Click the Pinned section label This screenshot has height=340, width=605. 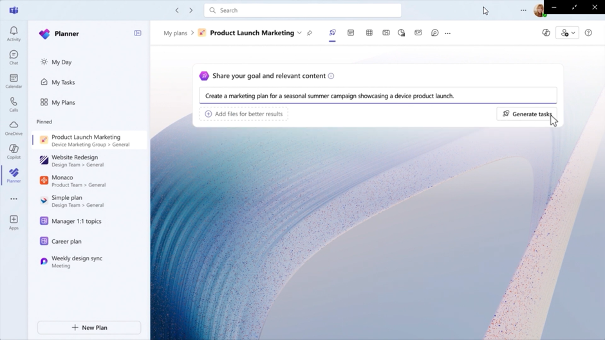44,122
